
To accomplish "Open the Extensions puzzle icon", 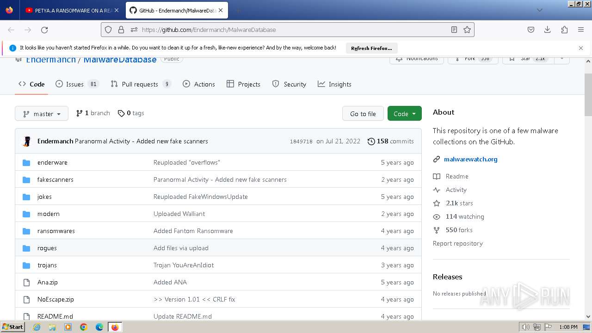I will point(564,30).
